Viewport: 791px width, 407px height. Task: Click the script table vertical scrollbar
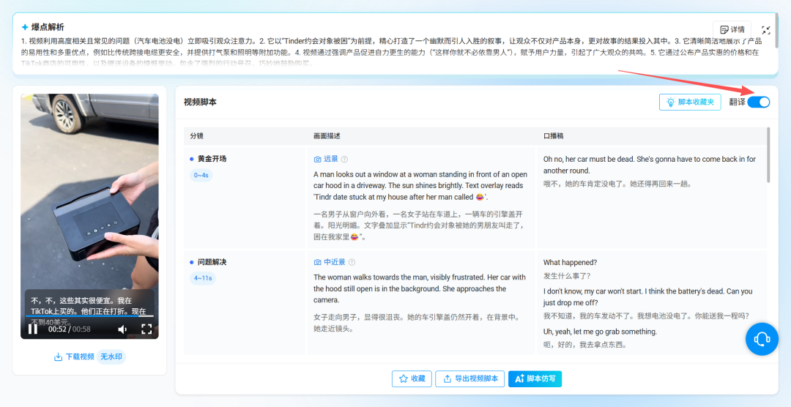tap(768, 155)
